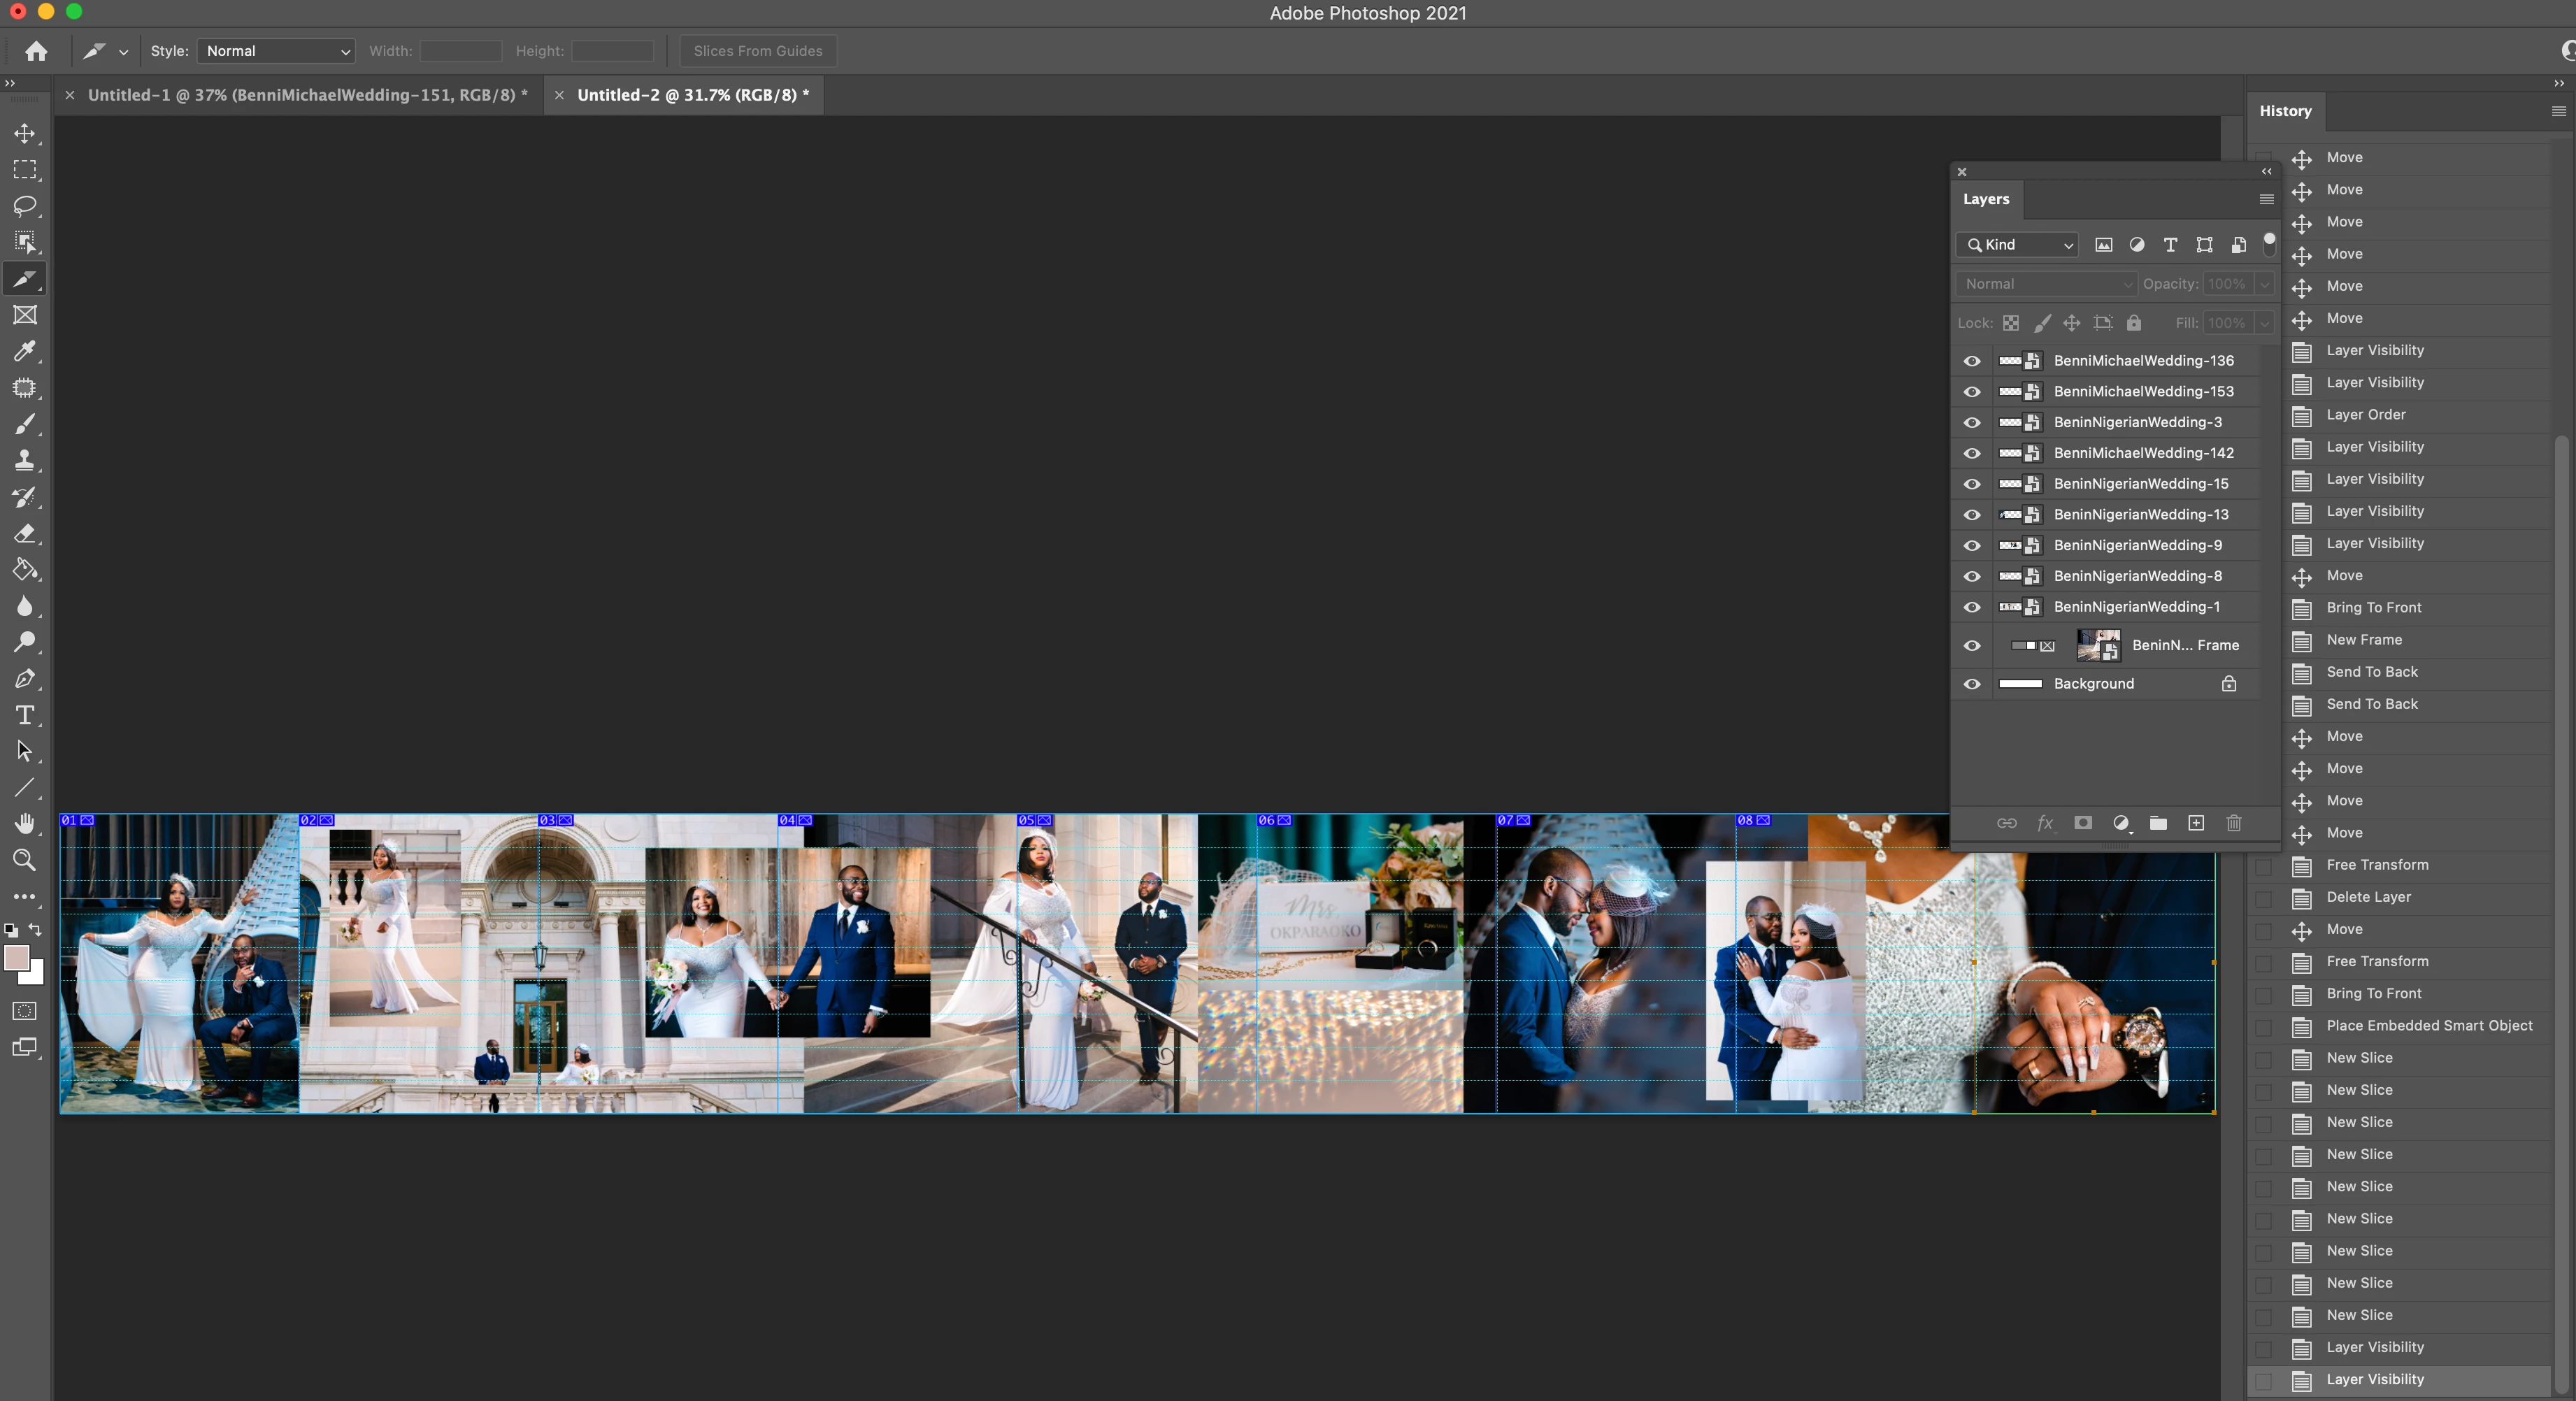Open the Kind filter dropdown
2576x1401 pixels.
coord(2018,245)
